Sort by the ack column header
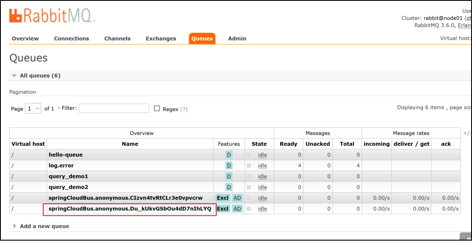Viewport: 472px width, 241px height. [446, 144]
